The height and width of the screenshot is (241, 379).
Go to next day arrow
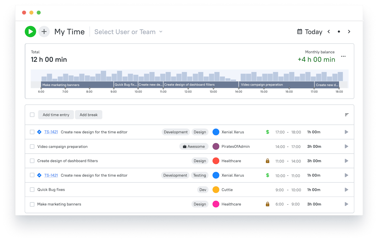(x=349, y=32)
